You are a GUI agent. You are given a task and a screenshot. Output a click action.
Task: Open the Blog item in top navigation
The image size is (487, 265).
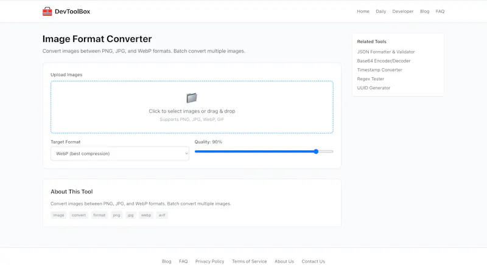pos(424,12)
